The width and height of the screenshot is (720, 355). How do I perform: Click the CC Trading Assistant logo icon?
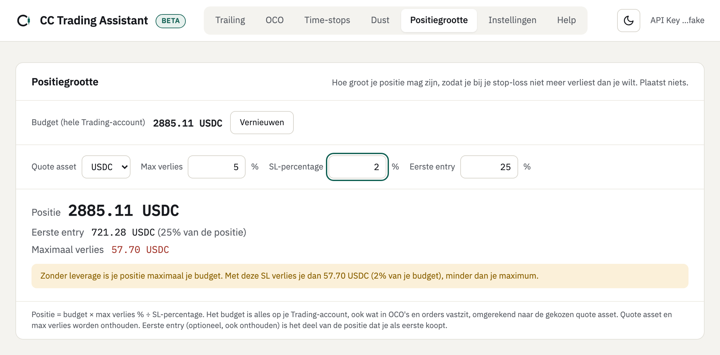24,21
